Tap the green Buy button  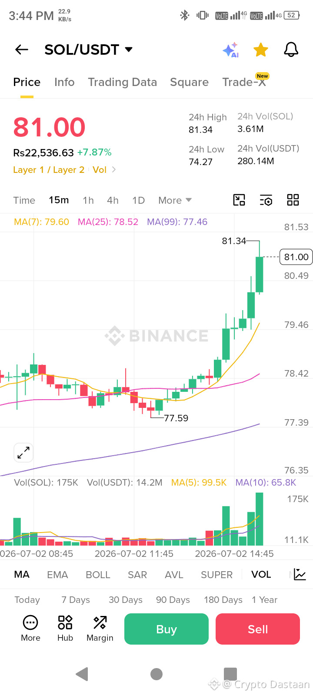pos(166,629)
